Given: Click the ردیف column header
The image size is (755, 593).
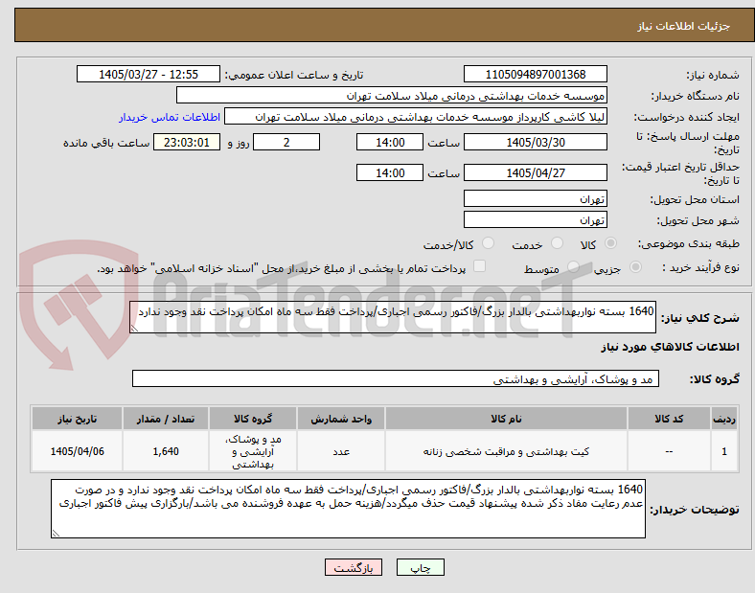Looking at the screenshot, I should (723, 419).
